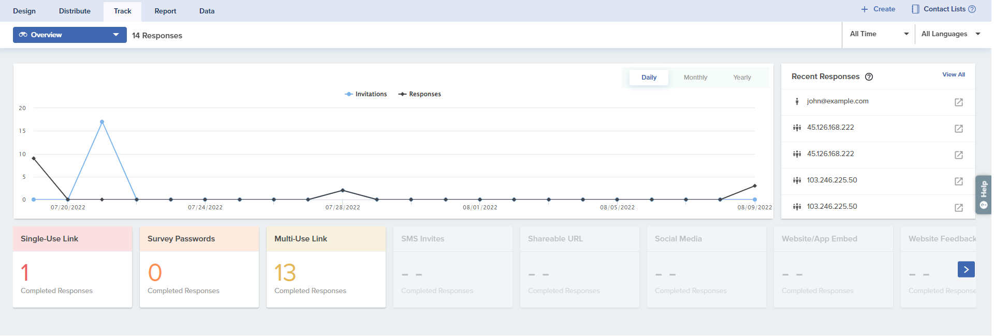Switch to the Distribute tab
This screenshot has width=994, height=336.
[x=75, y=11]
